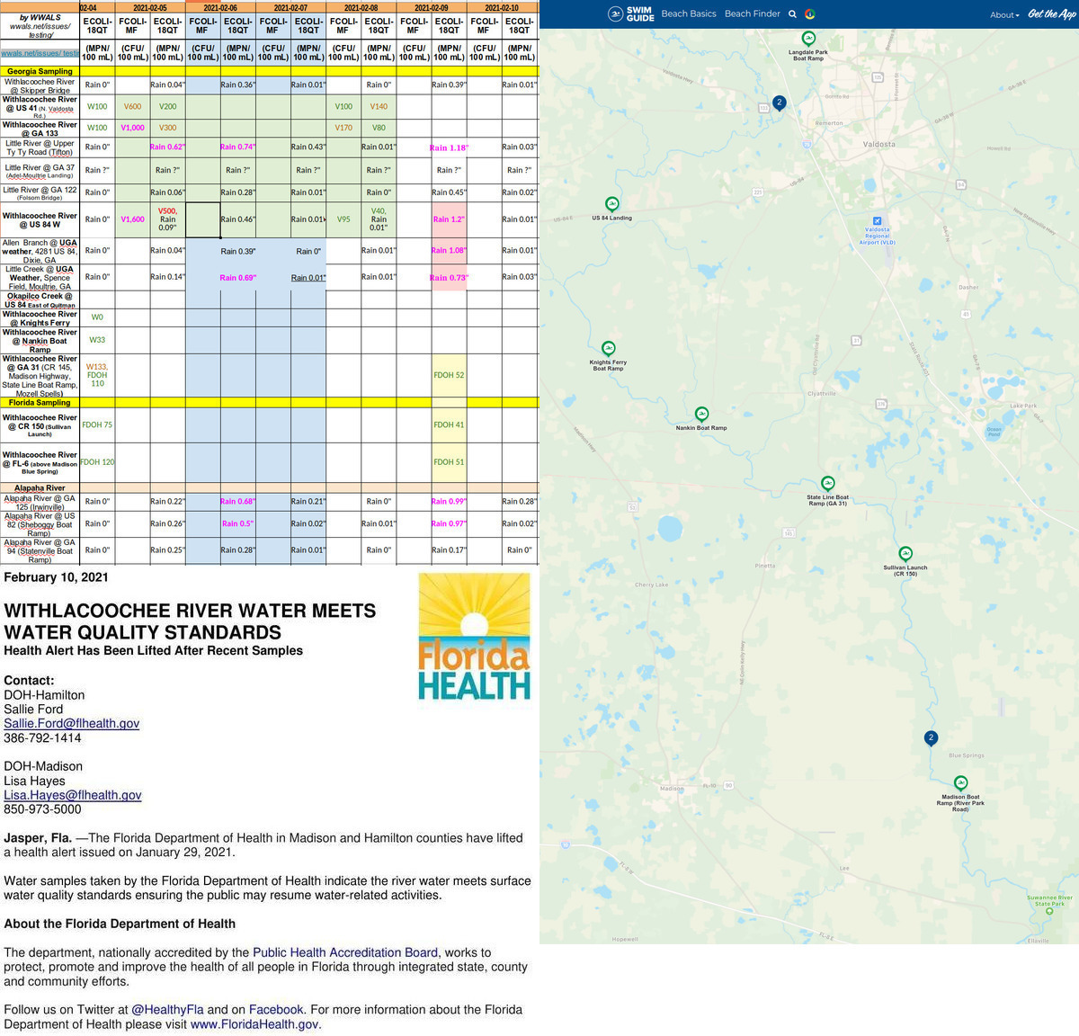Viewport: 1079px width, 1036px height.
Task: Click the Swim Guide logo
Action: pyautogui.click(x=630, y=13)
